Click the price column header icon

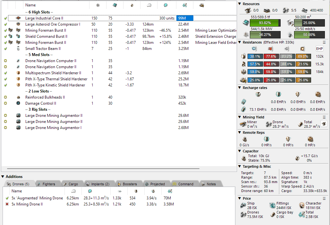click(184, 5)
